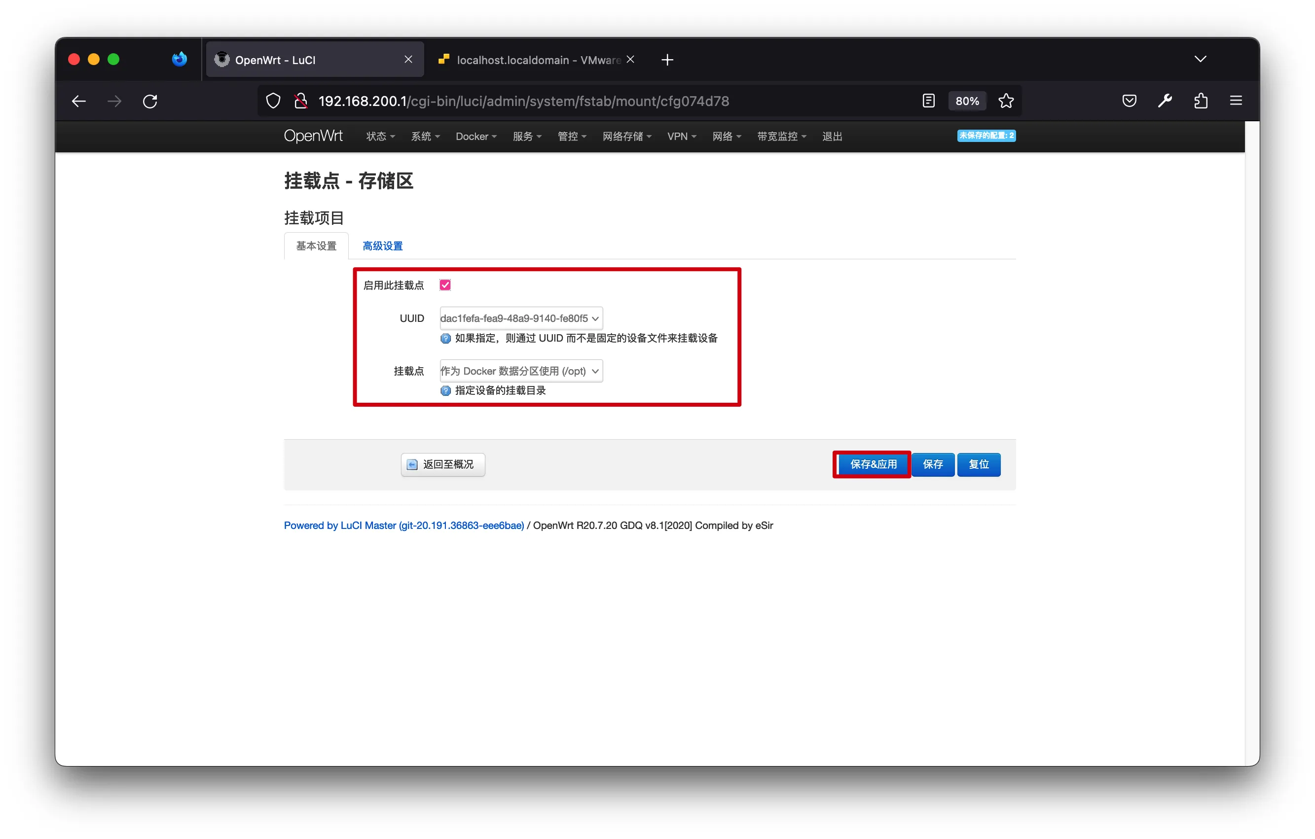Click the 未保存的配置: 2 badge
This screenshot has width=1315, height=839.
(986, 136)
